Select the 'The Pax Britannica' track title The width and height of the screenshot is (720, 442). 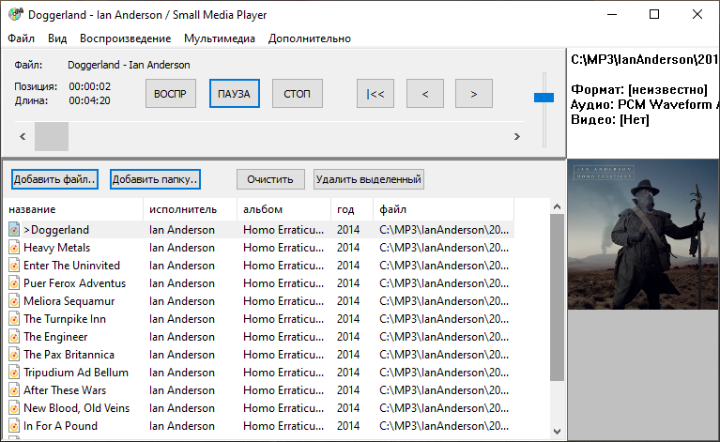(69, 355)
